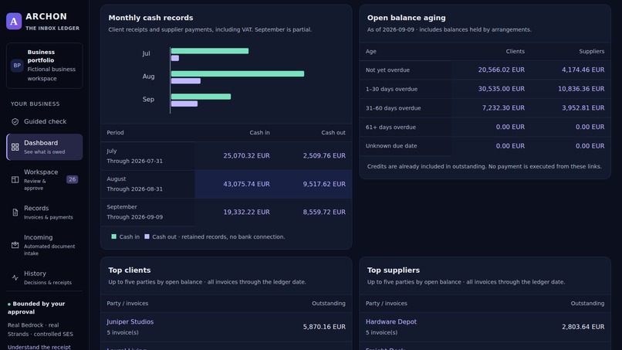
Task: Click the Archon logo icon
Action: point(14,21)
